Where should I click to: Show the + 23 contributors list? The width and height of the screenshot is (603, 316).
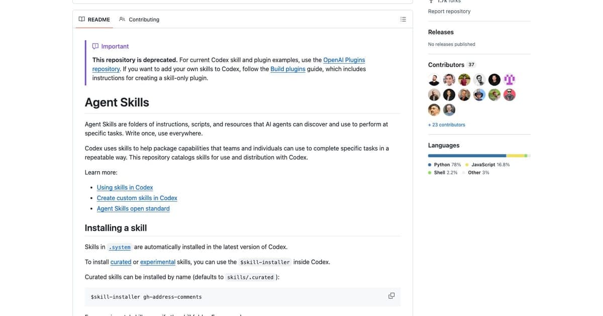point(447,125)
